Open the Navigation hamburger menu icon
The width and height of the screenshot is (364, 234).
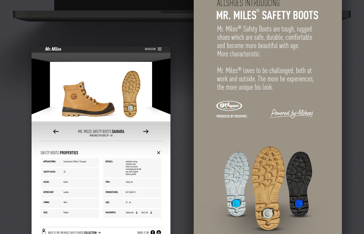coord(160,49)
